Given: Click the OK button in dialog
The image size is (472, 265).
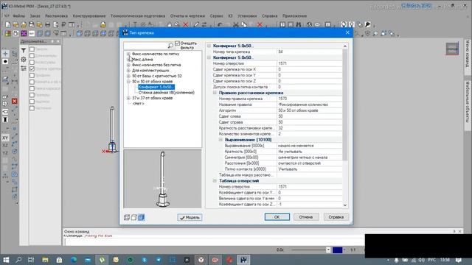Looking at the screenshot, I should (277, 217).
